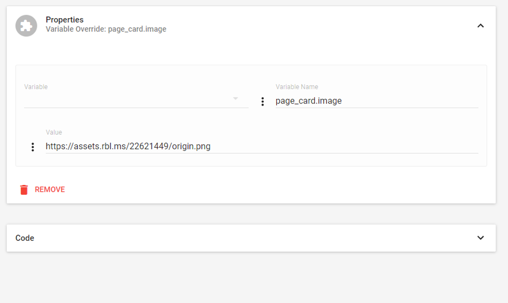This screenshot has width=508, height=303.
Task: Open three-dot menu beside Variable Name
Action: tap(262, 102)
